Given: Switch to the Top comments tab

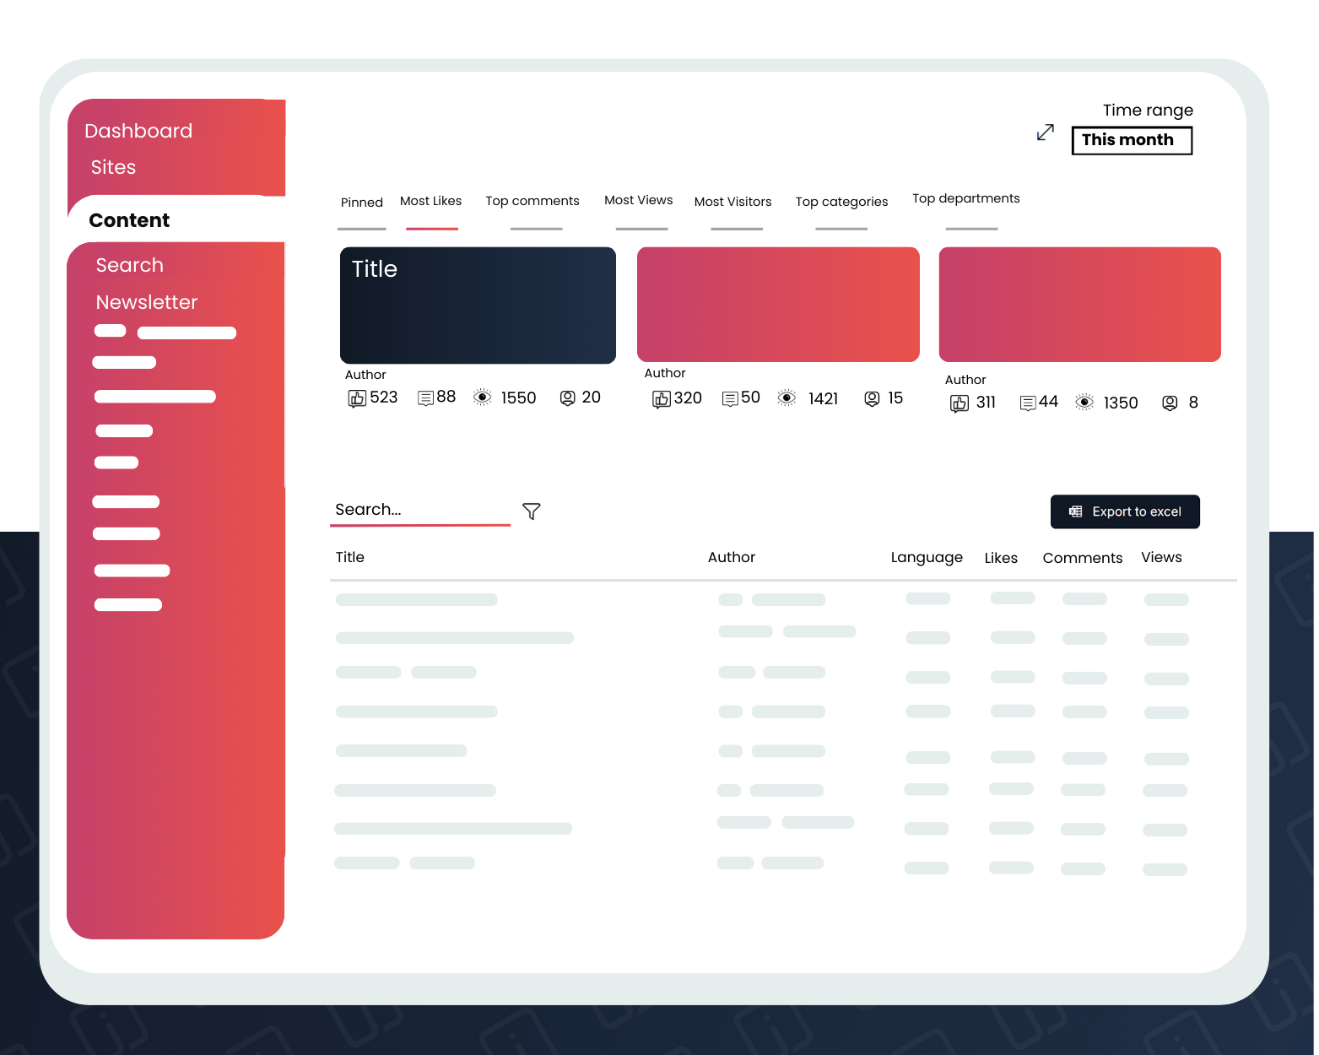Looking at the screenshot, I should click(x=532, y=201).
